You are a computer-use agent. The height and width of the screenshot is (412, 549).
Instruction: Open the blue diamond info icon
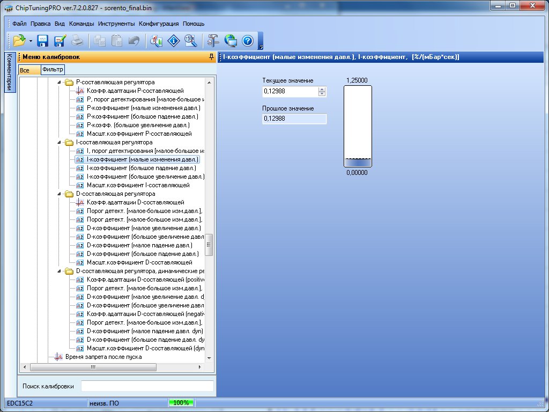click(x=173, y=41)
